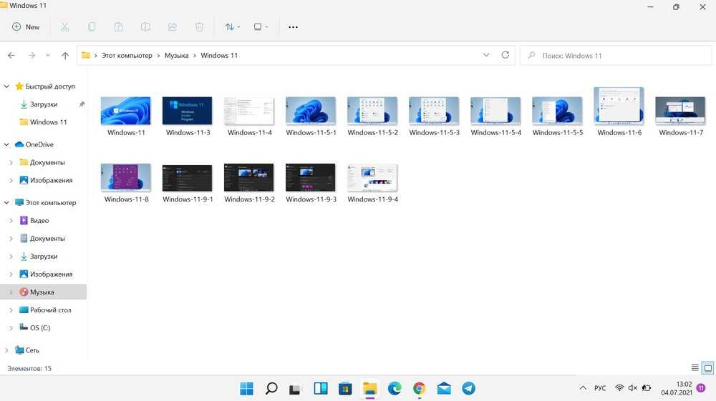The height and width of the screenshot is (401, 716).
Task: Click the Paste clipboard icon
Action: tap(119, 27)
